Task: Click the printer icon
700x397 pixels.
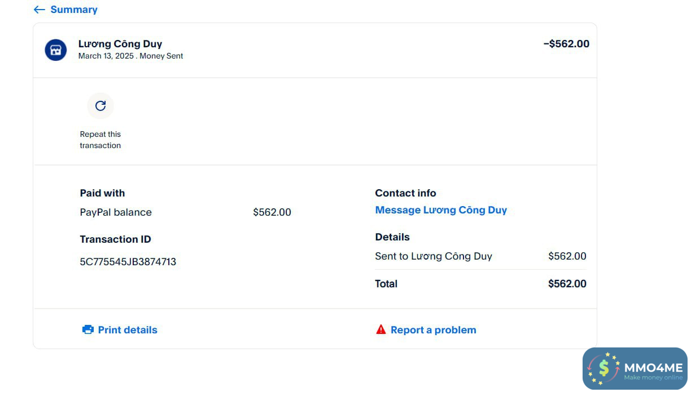Action: [x=88, y=330]
